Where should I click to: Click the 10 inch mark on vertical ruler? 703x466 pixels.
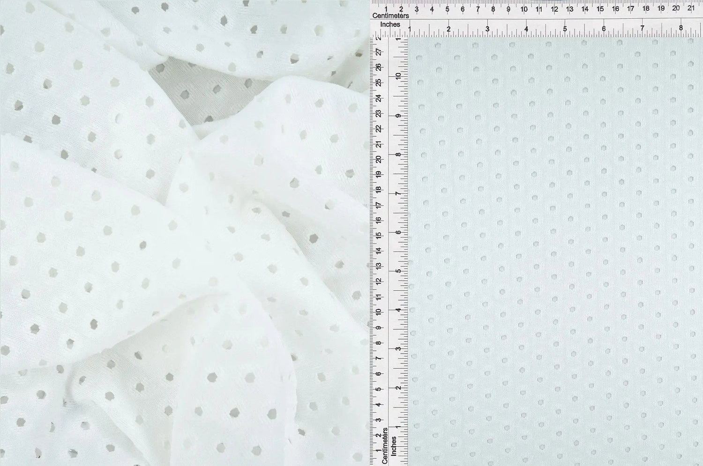398,76
